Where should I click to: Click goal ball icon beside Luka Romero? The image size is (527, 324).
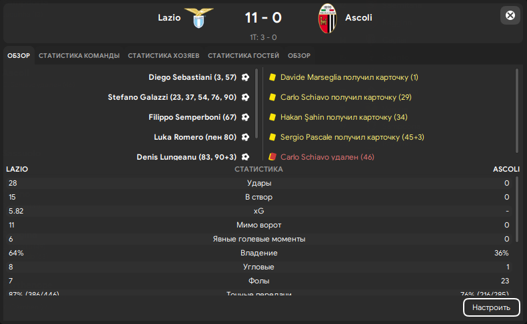click(245, 137)
